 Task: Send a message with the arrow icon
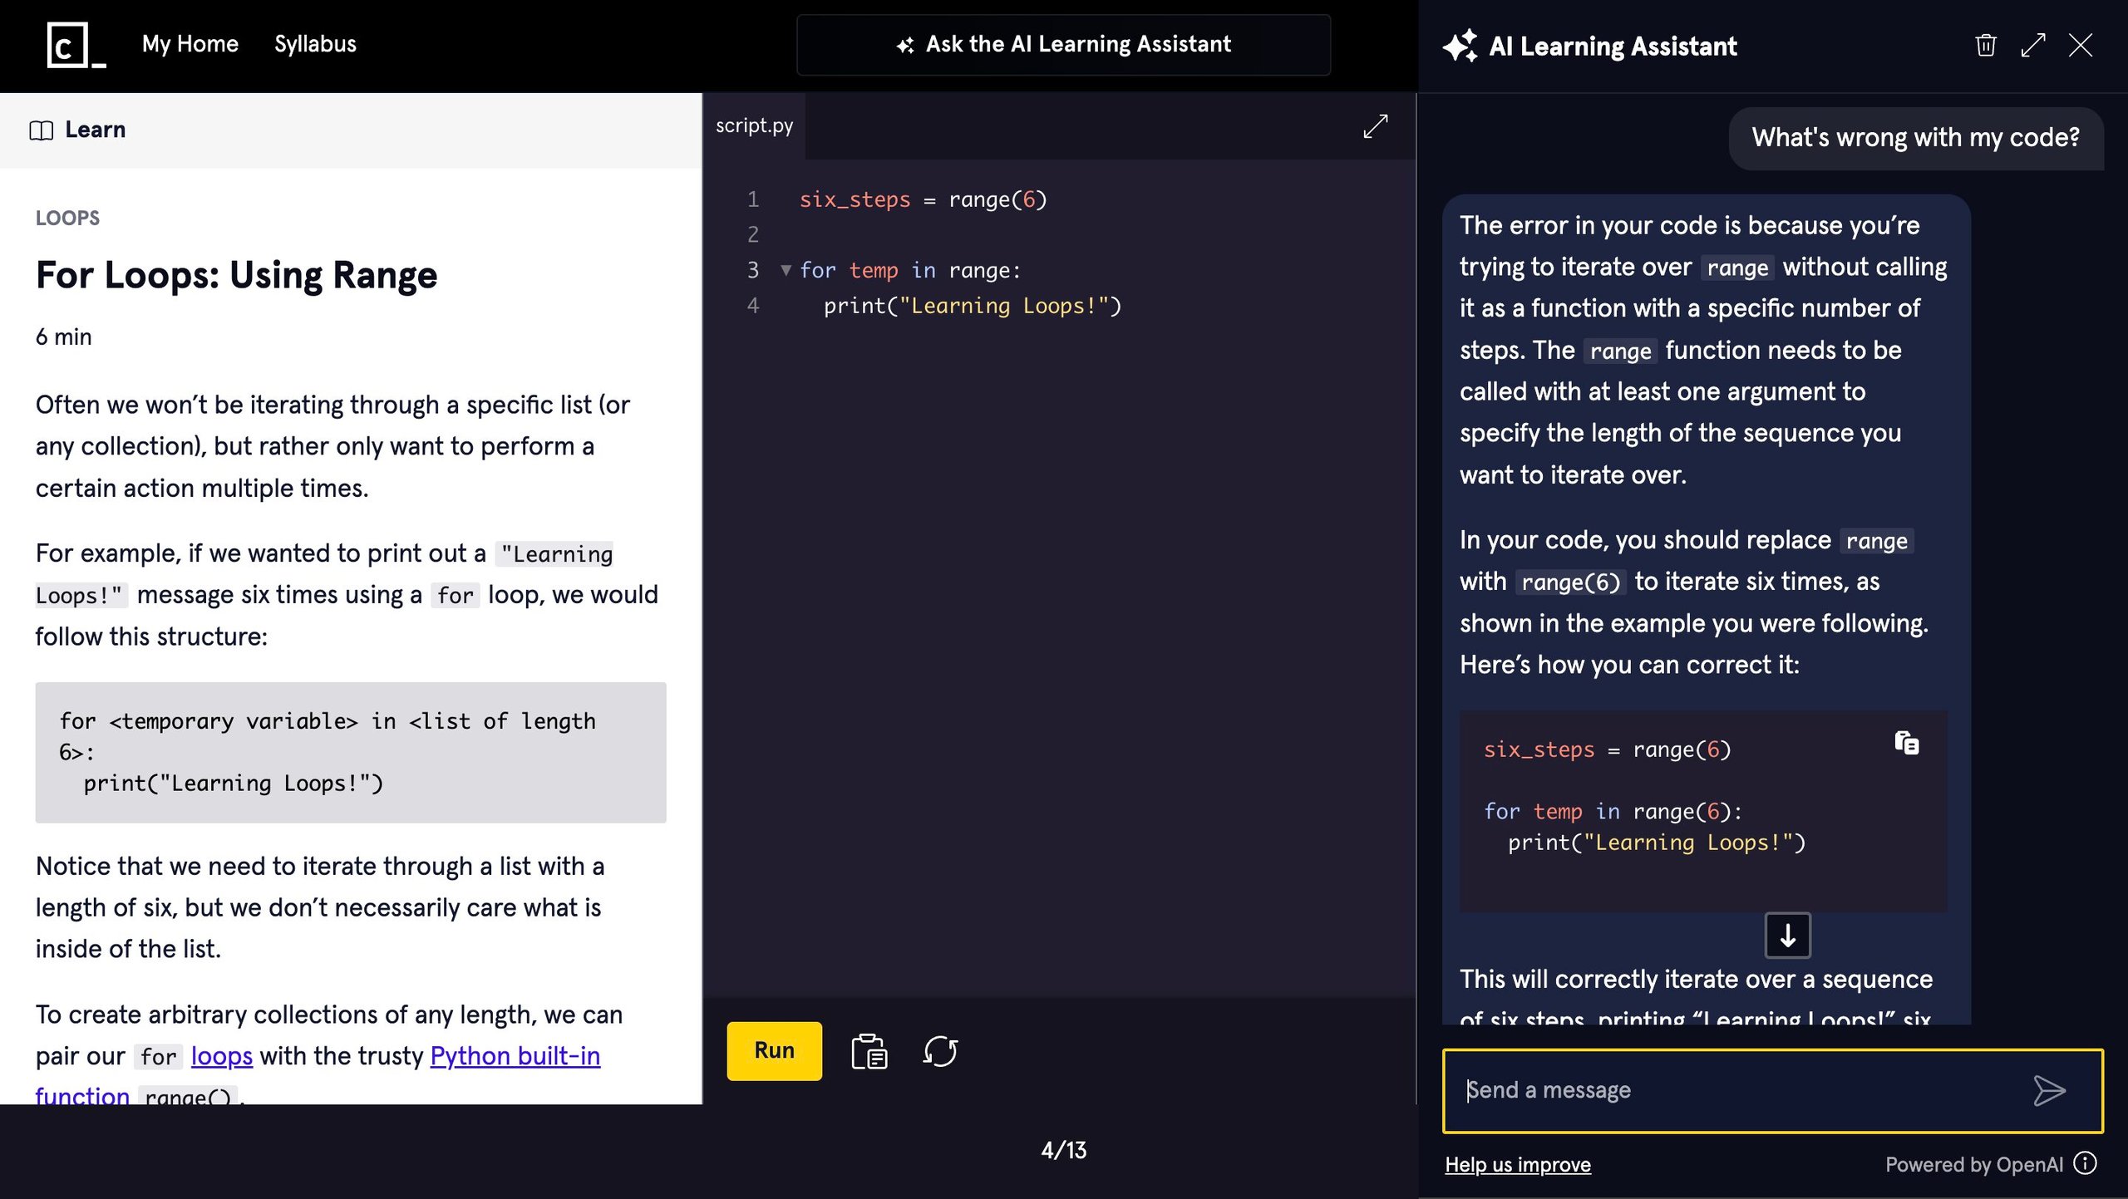pos(2051,1090)
